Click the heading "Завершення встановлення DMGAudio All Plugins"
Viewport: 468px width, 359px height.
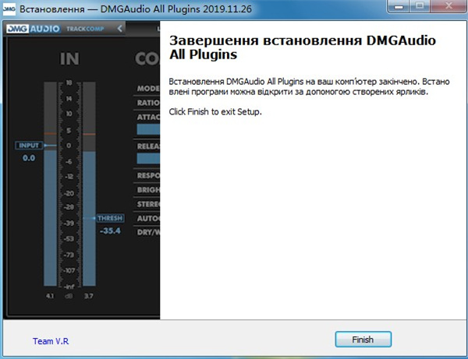303,48
